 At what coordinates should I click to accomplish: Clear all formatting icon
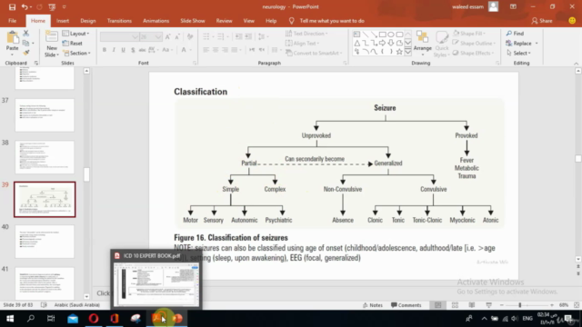(190, 36)
